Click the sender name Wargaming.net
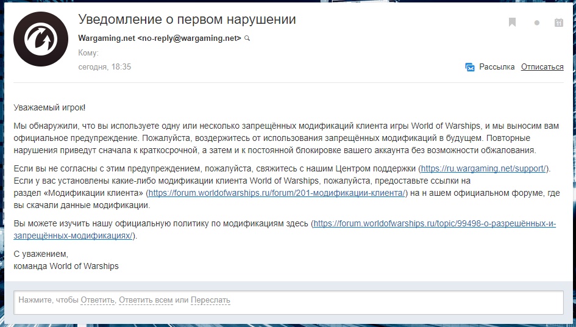The height and width of the screenshot is (327, 576). click(107, 38)
